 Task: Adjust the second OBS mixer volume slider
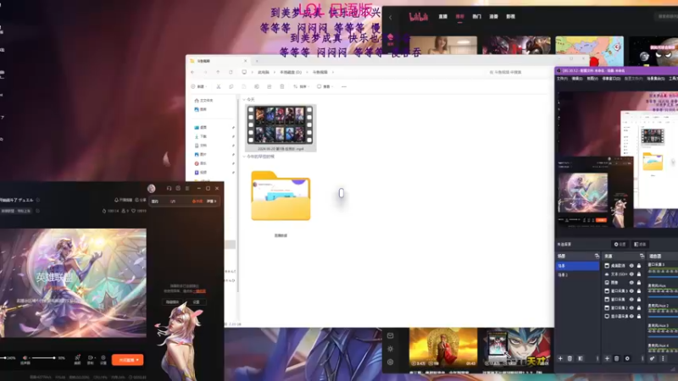[x=663, y=297]
